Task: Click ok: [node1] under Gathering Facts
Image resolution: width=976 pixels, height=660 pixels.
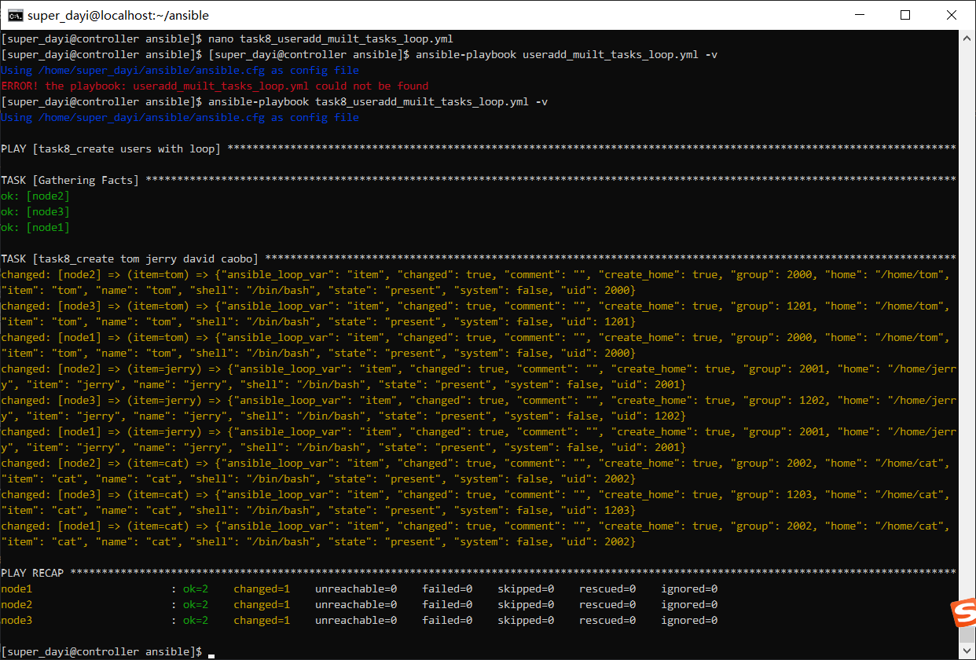Action: [35, 227]
